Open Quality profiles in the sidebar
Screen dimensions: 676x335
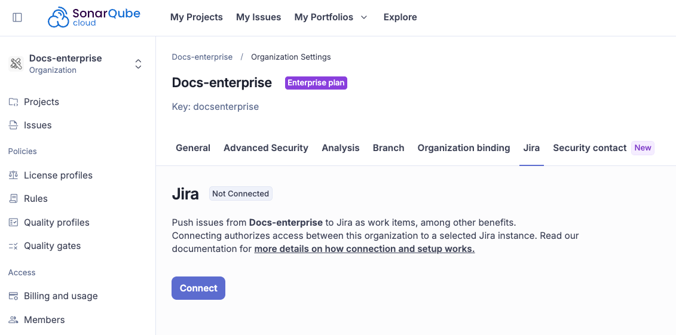[x=57, y=223]
